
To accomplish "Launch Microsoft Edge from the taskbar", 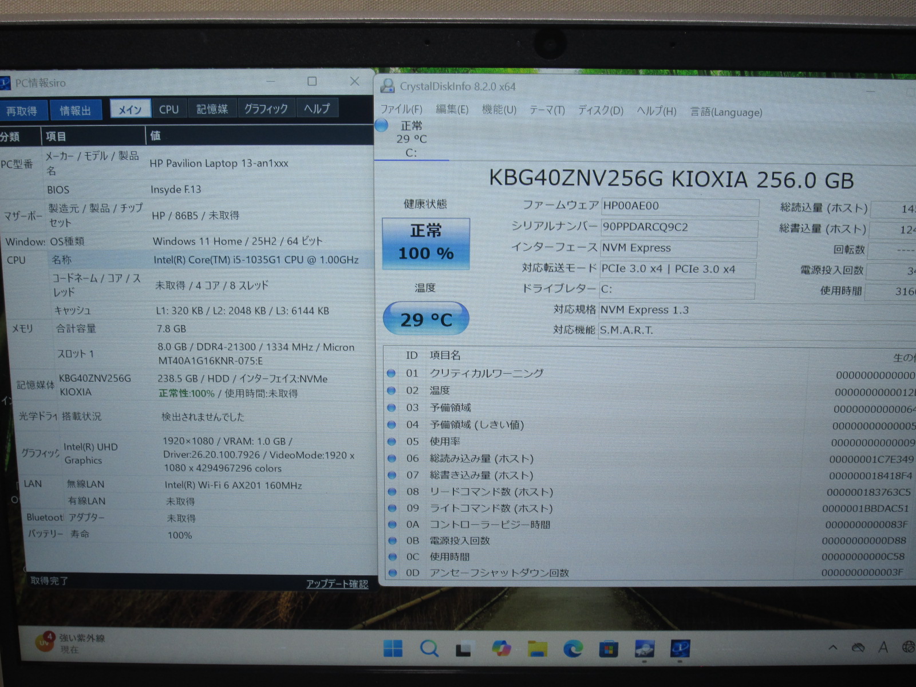I will pyautogui.click(x=573, y=649).
